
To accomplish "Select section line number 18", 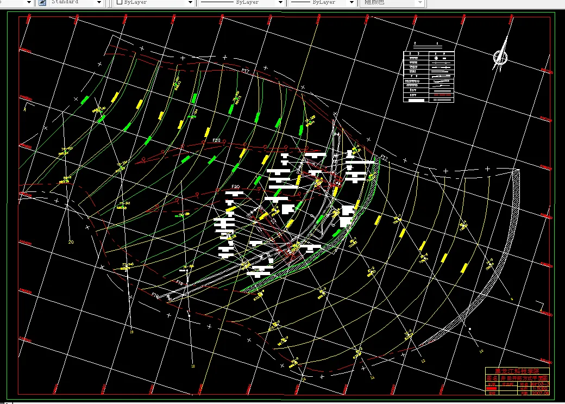I will [x=193, y=366].
